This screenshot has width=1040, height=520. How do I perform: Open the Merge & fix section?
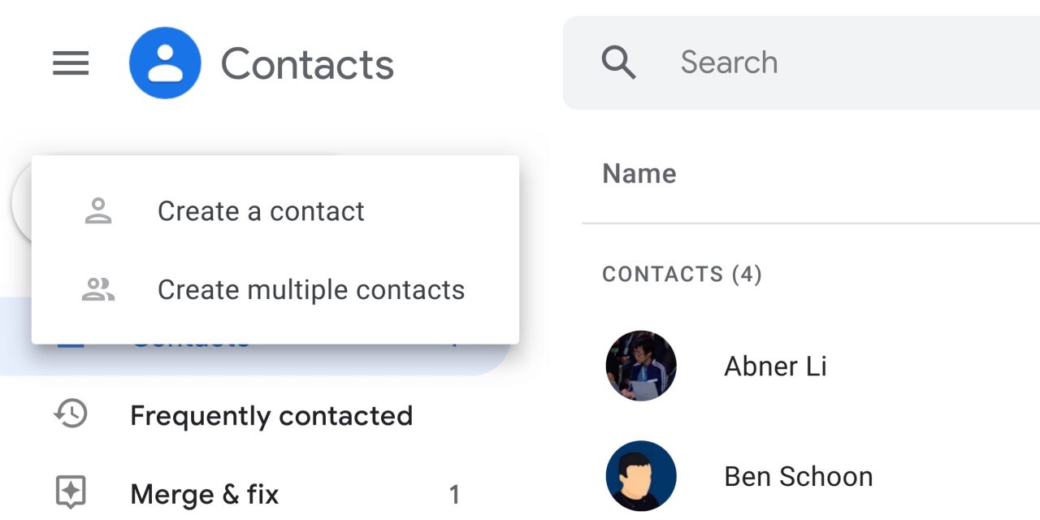pos(204,494)
